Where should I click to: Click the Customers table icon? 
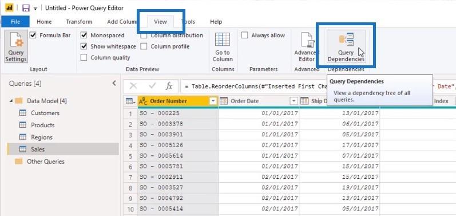pyautogui.click(x=23, y=113)
